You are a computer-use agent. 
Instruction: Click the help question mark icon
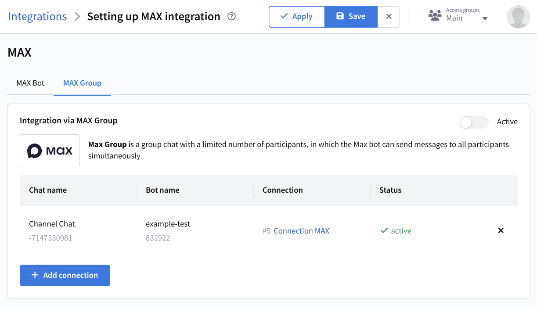pos(232,17)
